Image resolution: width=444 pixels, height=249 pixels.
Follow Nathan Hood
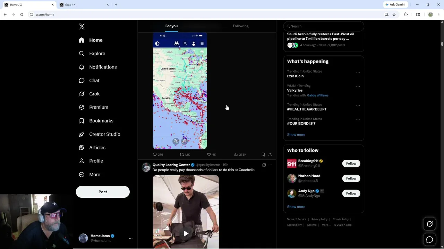click(351, 178)
